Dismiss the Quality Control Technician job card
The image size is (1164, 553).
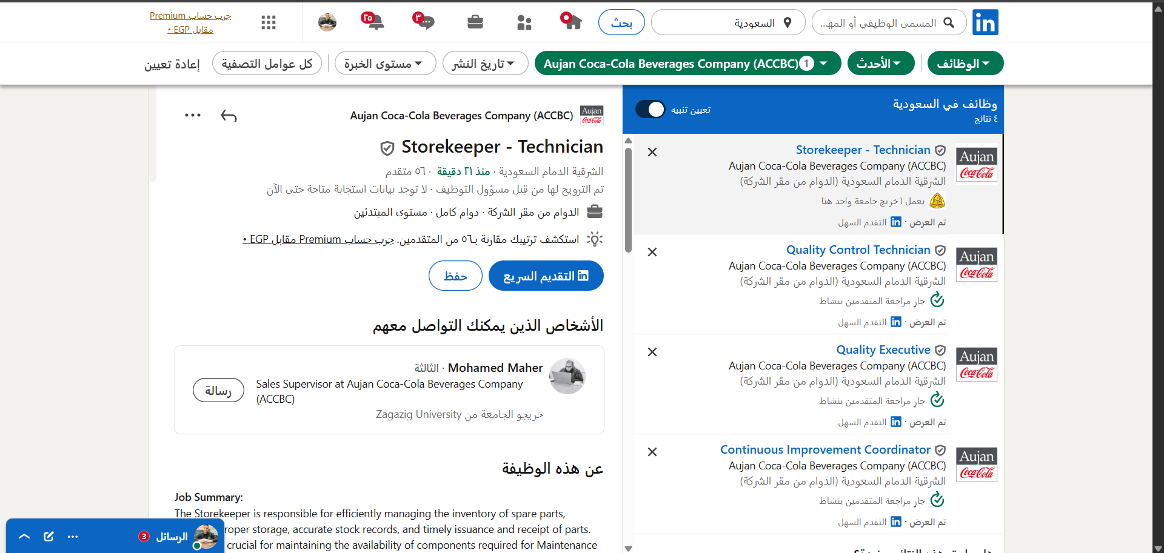pyautogui.click(x=652, y=252)
